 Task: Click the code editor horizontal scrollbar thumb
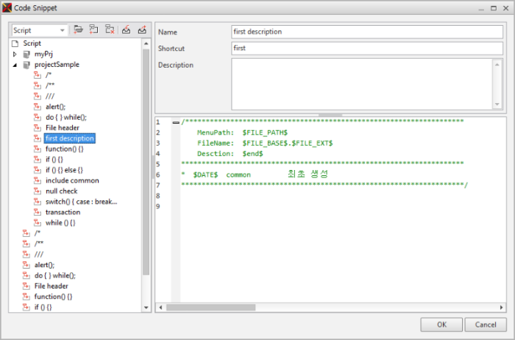tap(211, 307)
